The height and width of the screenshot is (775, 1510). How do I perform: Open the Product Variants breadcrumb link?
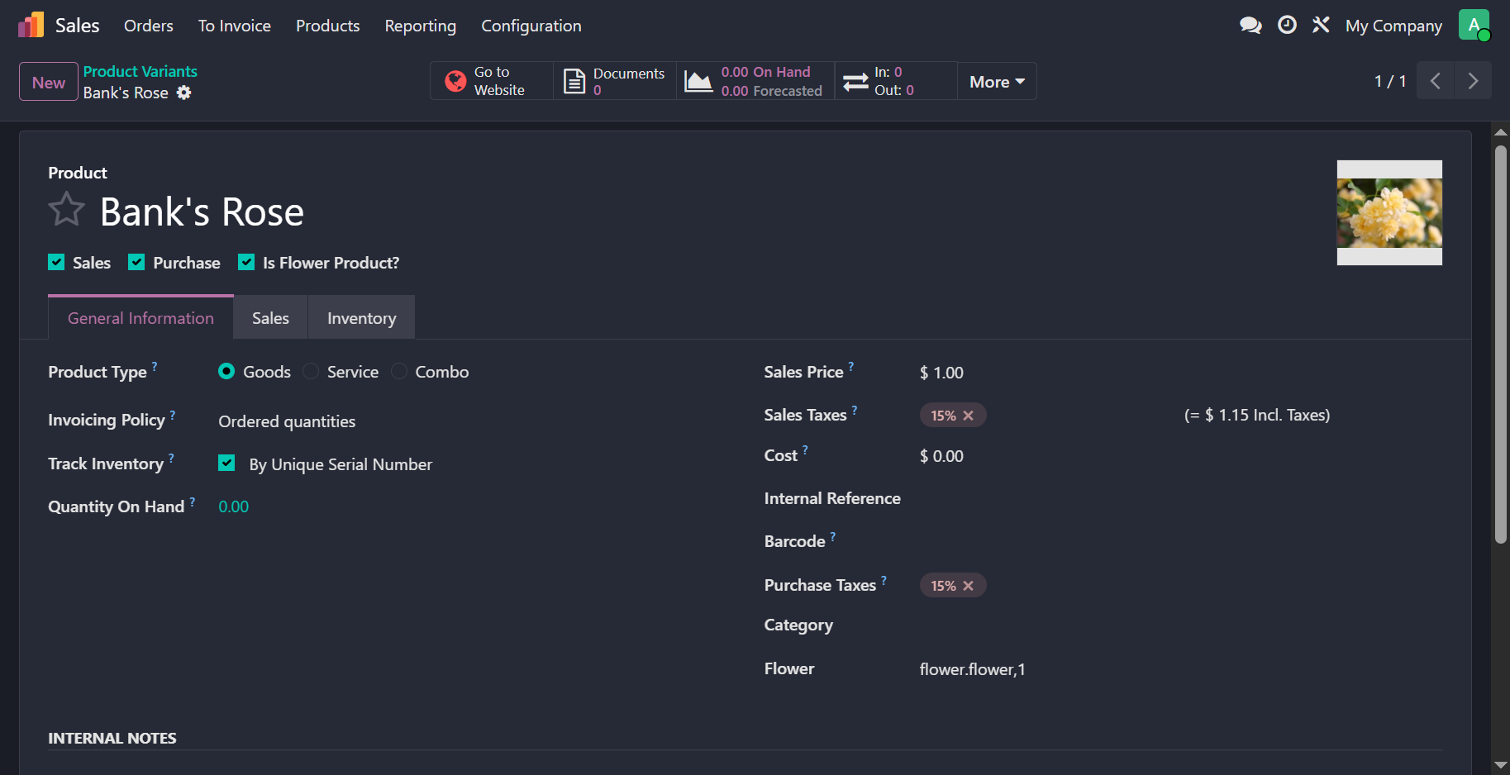(140, 71)
